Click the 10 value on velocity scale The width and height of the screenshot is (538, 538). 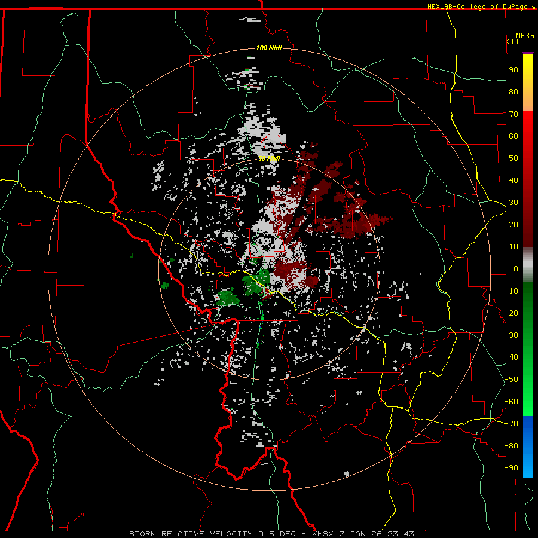pos(513,247)
